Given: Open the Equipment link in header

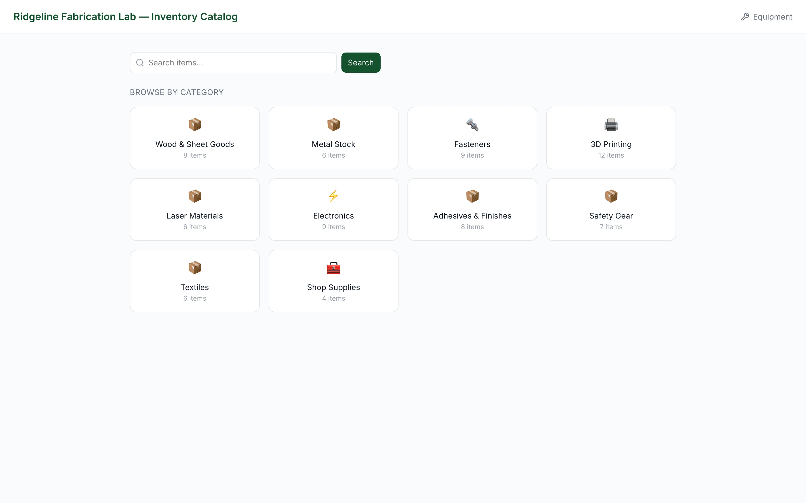Looking at the screenshot, I should pos(767,17).
